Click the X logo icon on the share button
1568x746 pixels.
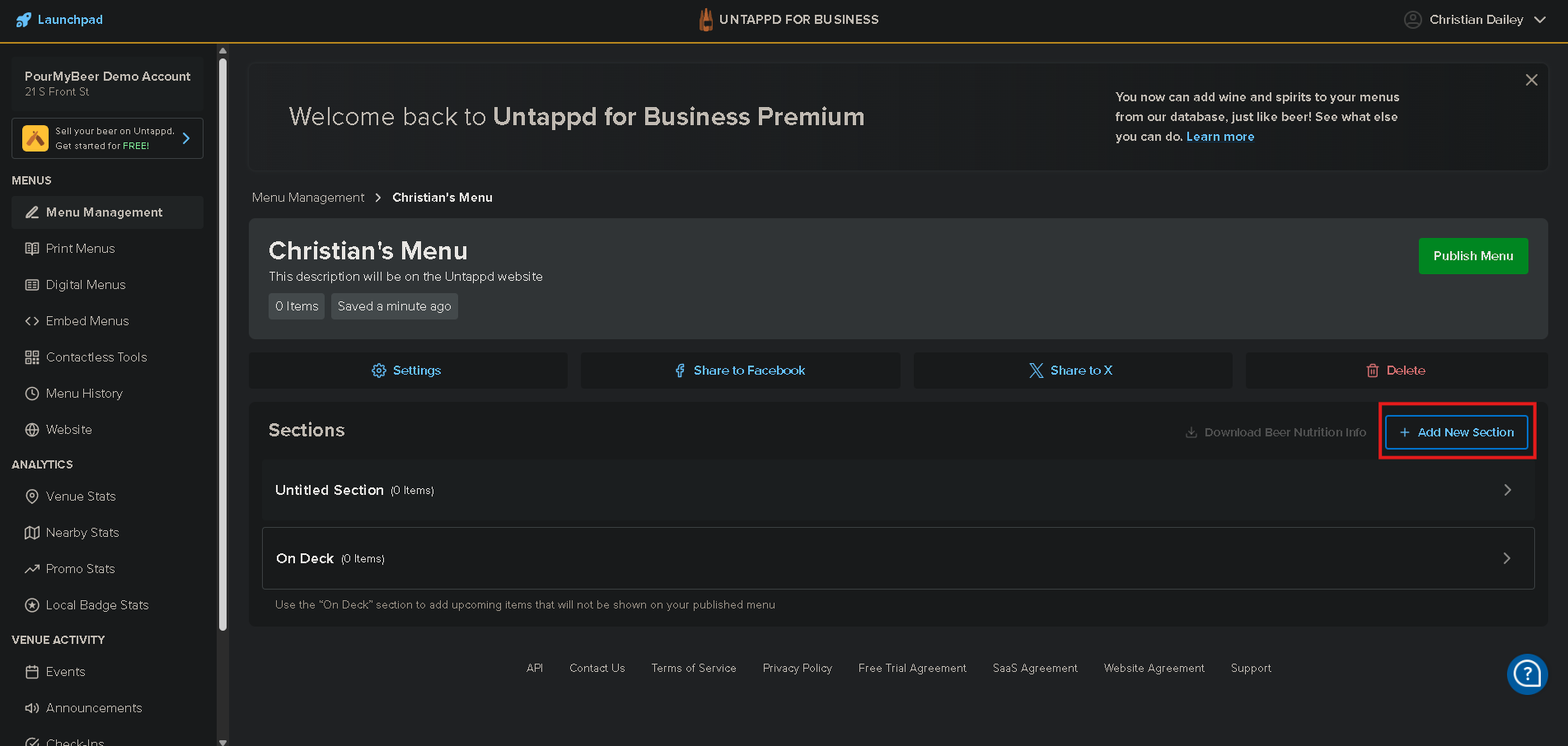(x=1037, y=371)
